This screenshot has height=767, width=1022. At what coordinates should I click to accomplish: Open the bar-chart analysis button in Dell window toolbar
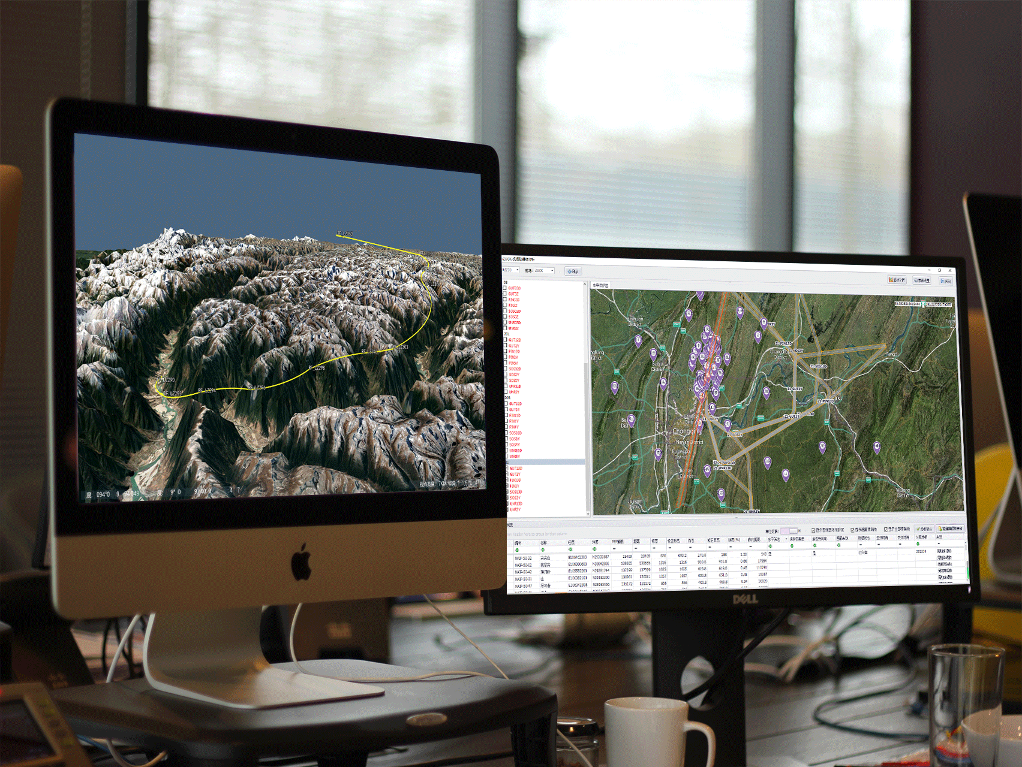(x=897, y=280)
